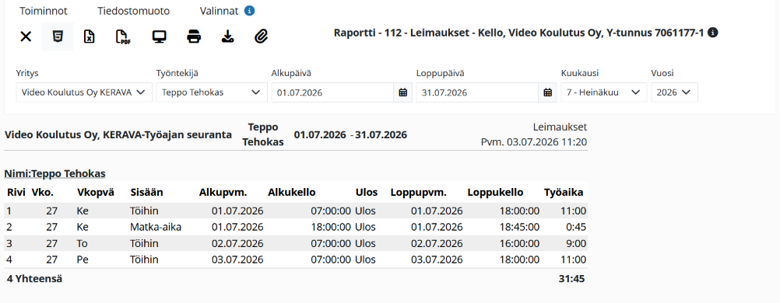Show report on screen with monitor icon
The width and height of the screenshot is (780, 303).
[159, 37]
